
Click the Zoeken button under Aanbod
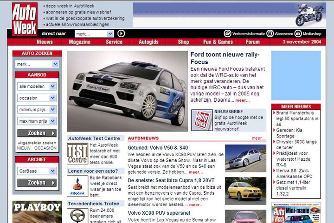[x=37, y=133]
